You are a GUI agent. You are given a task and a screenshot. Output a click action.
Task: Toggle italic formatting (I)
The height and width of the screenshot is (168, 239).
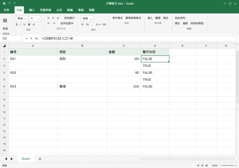point(21,24)
